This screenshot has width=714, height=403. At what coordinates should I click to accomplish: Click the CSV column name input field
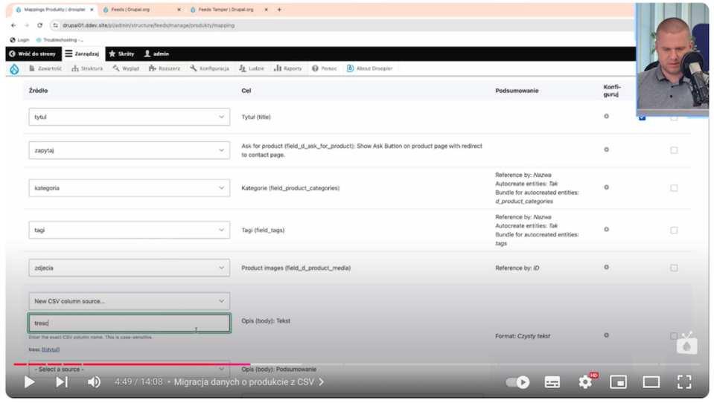[130, 323]
